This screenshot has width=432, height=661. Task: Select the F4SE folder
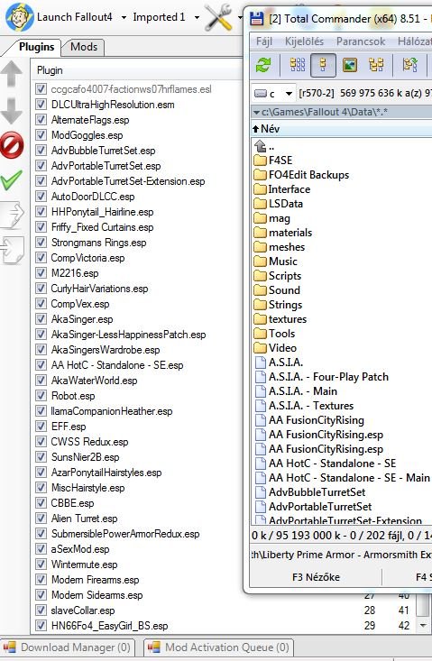[280, 161]
